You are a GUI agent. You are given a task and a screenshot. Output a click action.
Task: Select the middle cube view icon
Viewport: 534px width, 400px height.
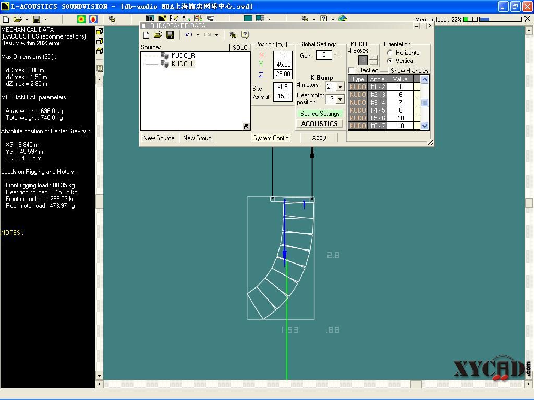tap(100, 41)
